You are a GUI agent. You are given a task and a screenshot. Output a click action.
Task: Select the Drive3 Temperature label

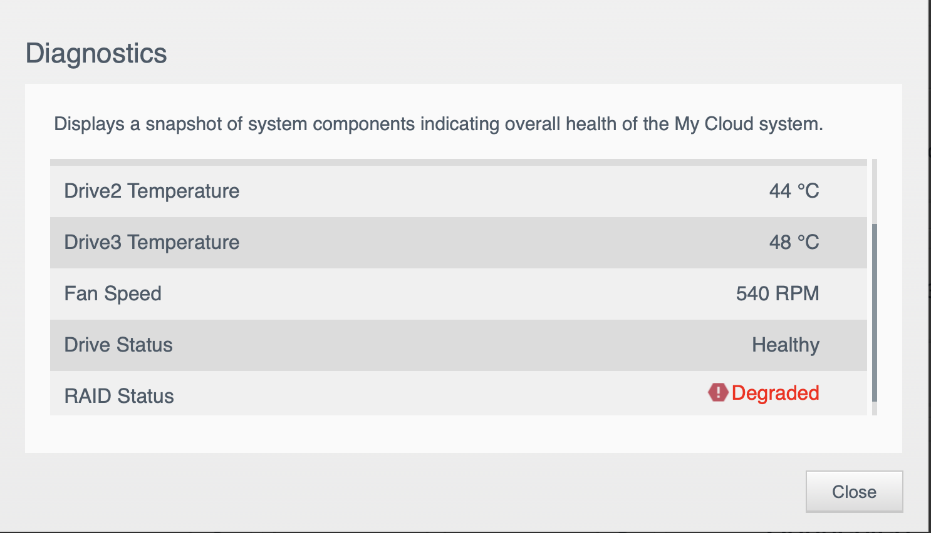(152, 242)
